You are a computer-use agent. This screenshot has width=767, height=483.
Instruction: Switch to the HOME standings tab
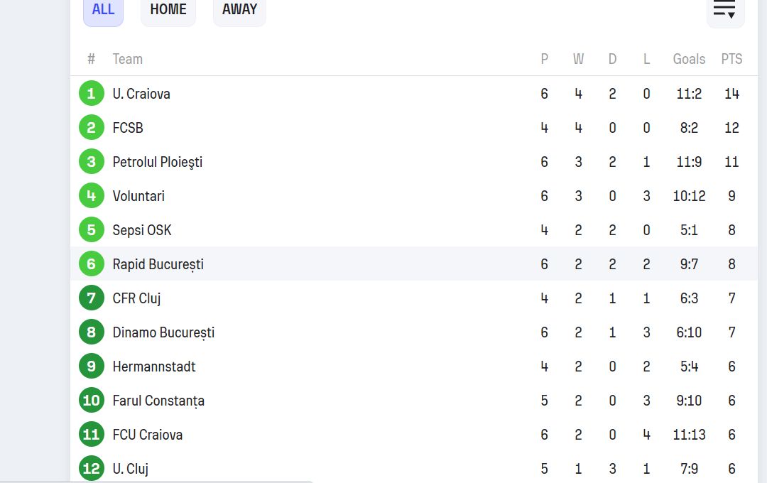pos(168,10)
